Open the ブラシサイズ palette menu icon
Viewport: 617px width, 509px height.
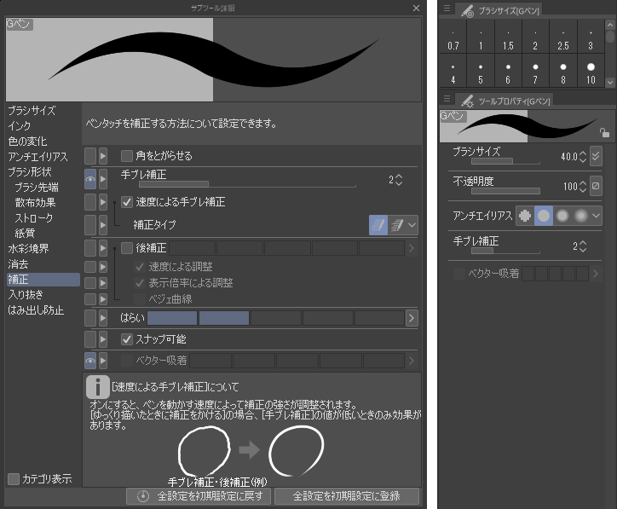(x=446, y=9)
